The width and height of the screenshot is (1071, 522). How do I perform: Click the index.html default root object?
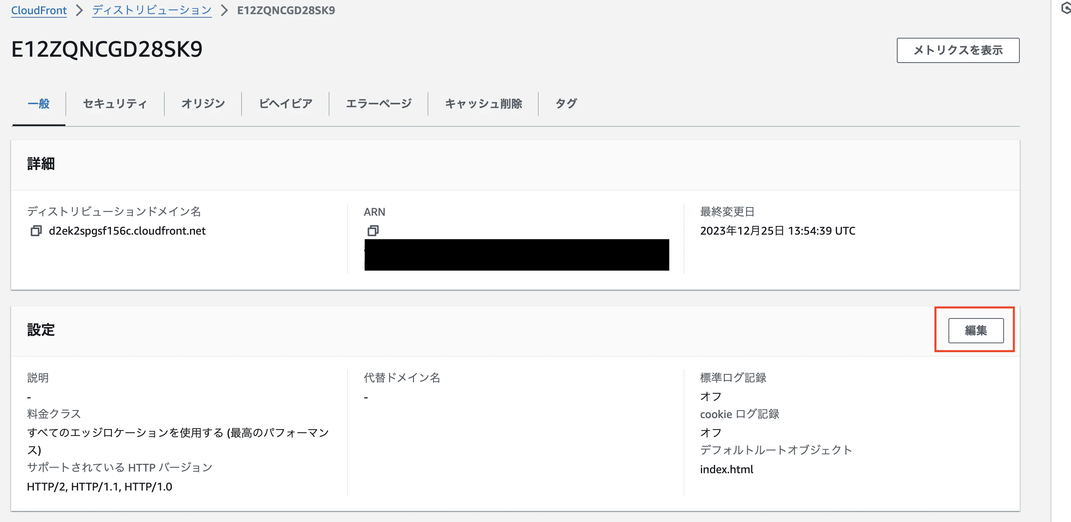click(x=726, y=469)
